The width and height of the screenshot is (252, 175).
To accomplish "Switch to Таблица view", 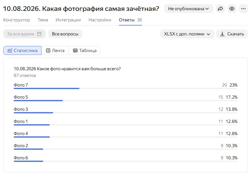I will pos(85,50).
